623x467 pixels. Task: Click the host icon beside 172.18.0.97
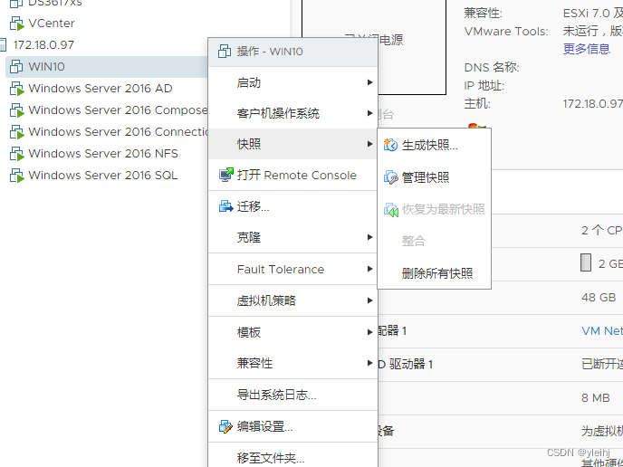[3, 45]
